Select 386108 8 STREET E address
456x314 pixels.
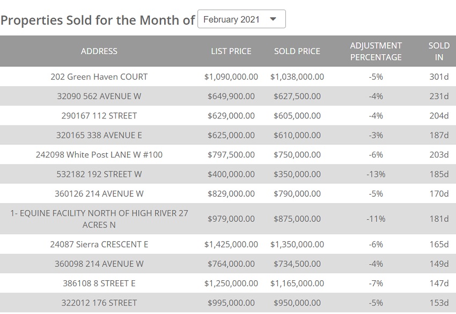point(99,283)
